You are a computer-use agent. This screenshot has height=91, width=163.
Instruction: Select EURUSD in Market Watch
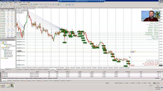click(x=7, y=15)
